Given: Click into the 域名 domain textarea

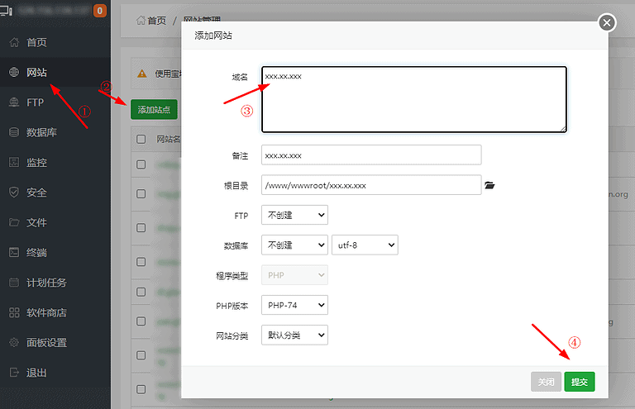Looking at the screenshot, I should (414, 99).
